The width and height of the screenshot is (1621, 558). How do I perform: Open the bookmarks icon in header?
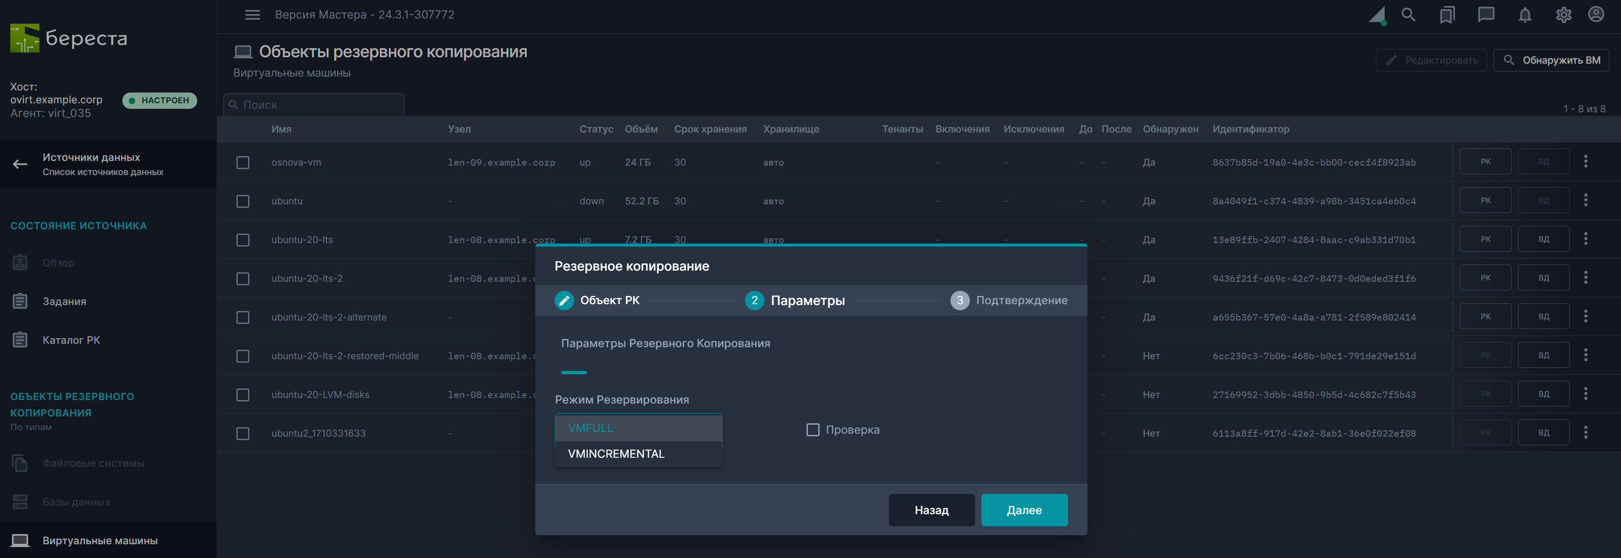[x=1447, y=15]
